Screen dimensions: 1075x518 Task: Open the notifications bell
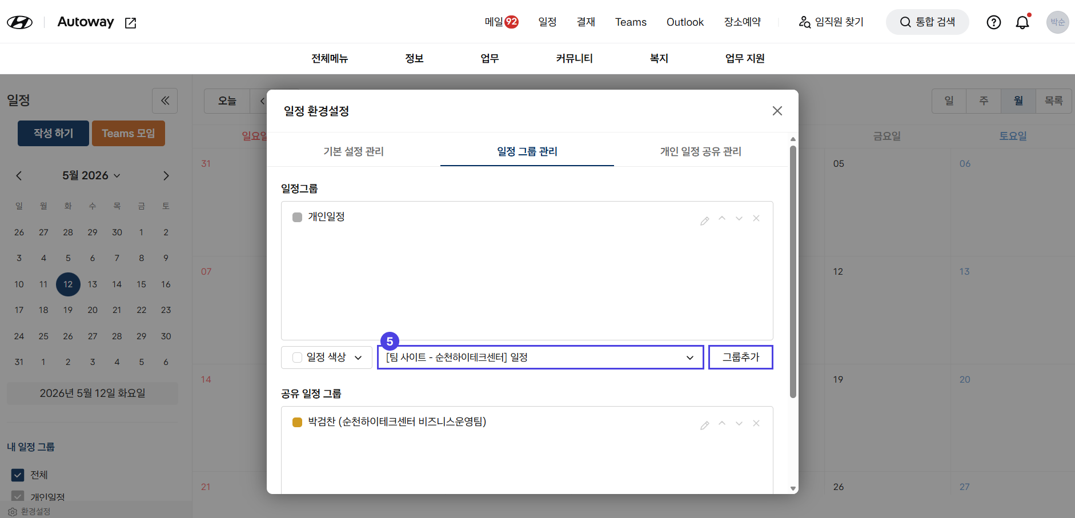click(1022, 22)
